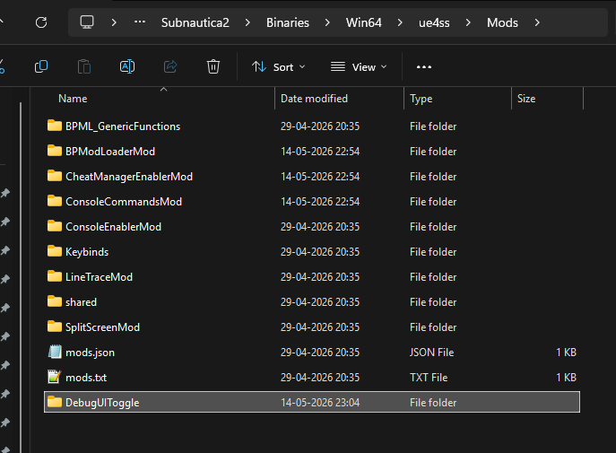Open the Sort dropdown menu

tap(279, 67)
